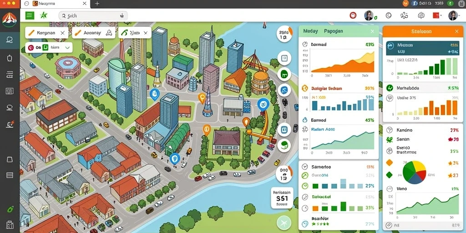Toggle the checkmark circle beside Samerdoo
Viewport: 466px width, 233px height.
[304, 167]
